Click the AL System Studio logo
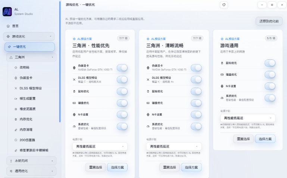The image size is (287, 178). [7, 12]
